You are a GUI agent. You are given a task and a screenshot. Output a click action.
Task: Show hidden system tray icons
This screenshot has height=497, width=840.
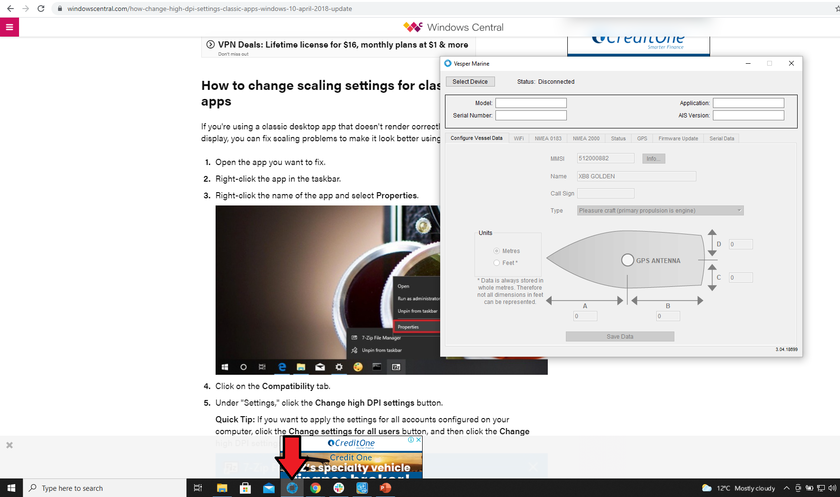tap(786, 488)
